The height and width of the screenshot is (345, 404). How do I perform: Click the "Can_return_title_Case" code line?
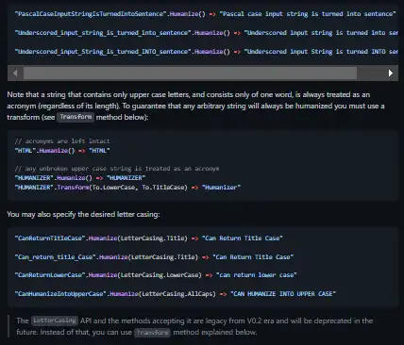154,257
